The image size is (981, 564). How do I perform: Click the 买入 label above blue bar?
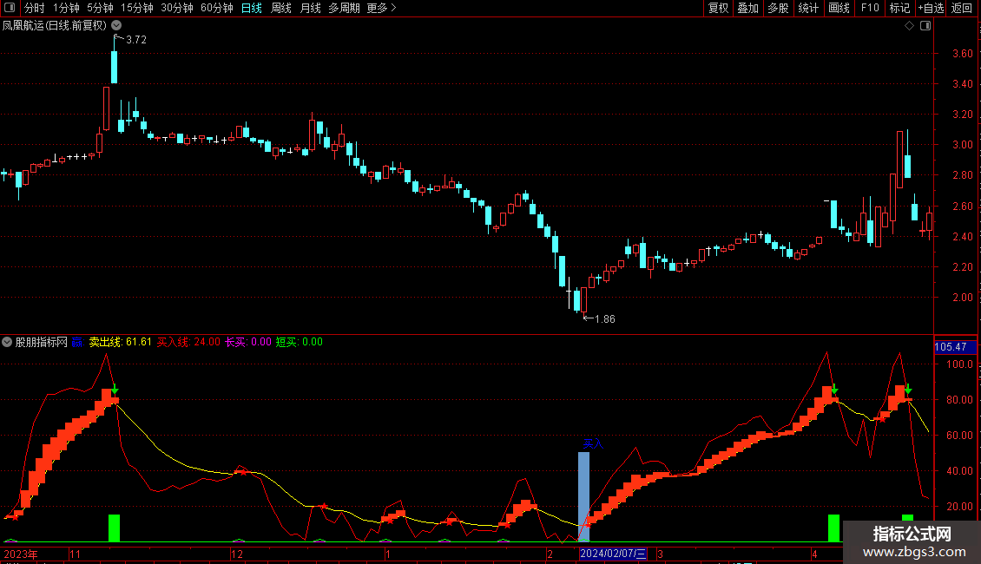point(593,444)
